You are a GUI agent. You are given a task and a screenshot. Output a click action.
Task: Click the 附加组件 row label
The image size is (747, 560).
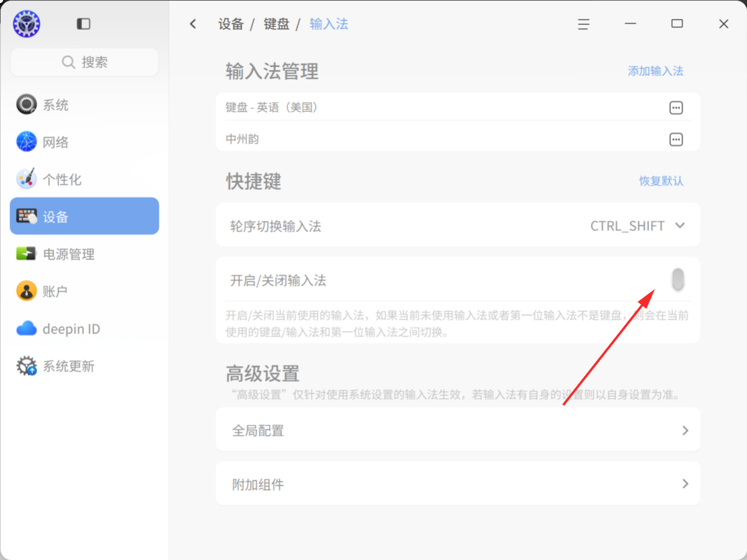pyautogui.click(x=258, y=484)
